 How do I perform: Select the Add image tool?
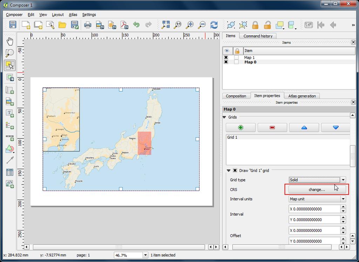click(x=10, y=102)
